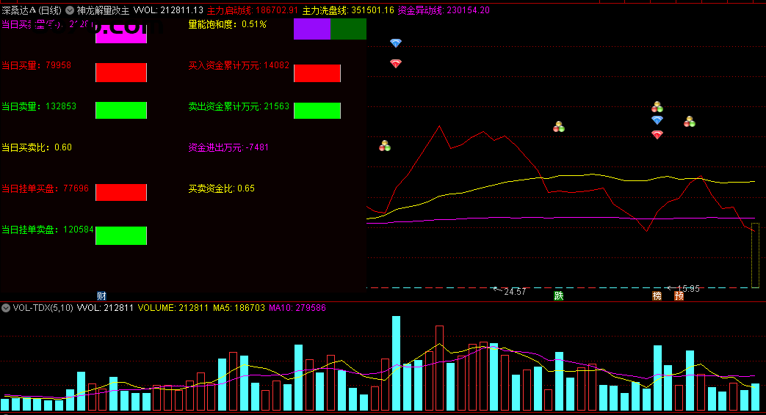Open the 财 finance badge on the chart axis

[101, 296]
